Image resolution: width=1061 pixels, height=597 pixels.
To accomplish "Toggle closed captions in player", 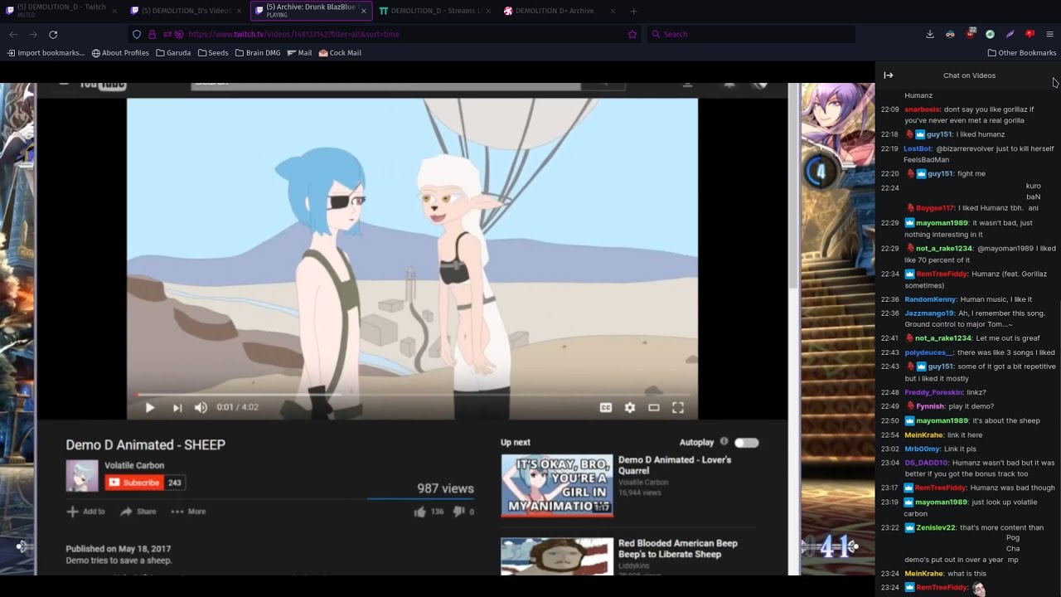I will pyautogui.click(x=606, y=407).
